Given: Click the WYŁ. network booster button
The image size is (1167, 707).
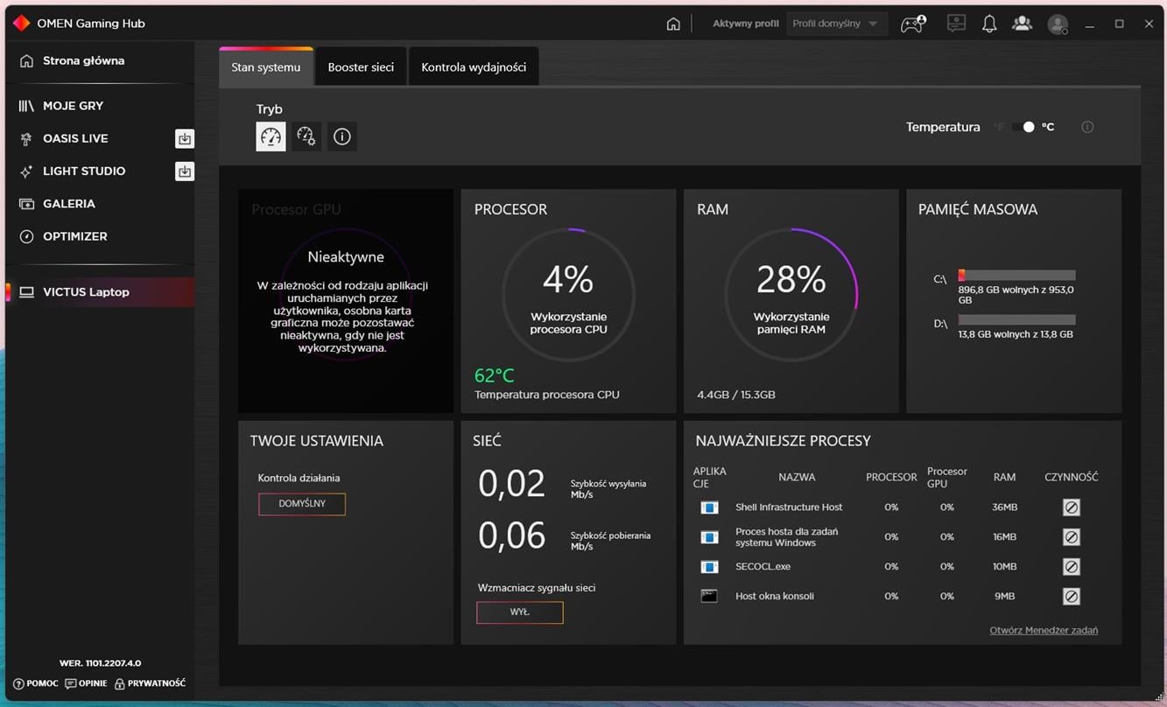Looking at the screenshot, I should coord(520,612).
